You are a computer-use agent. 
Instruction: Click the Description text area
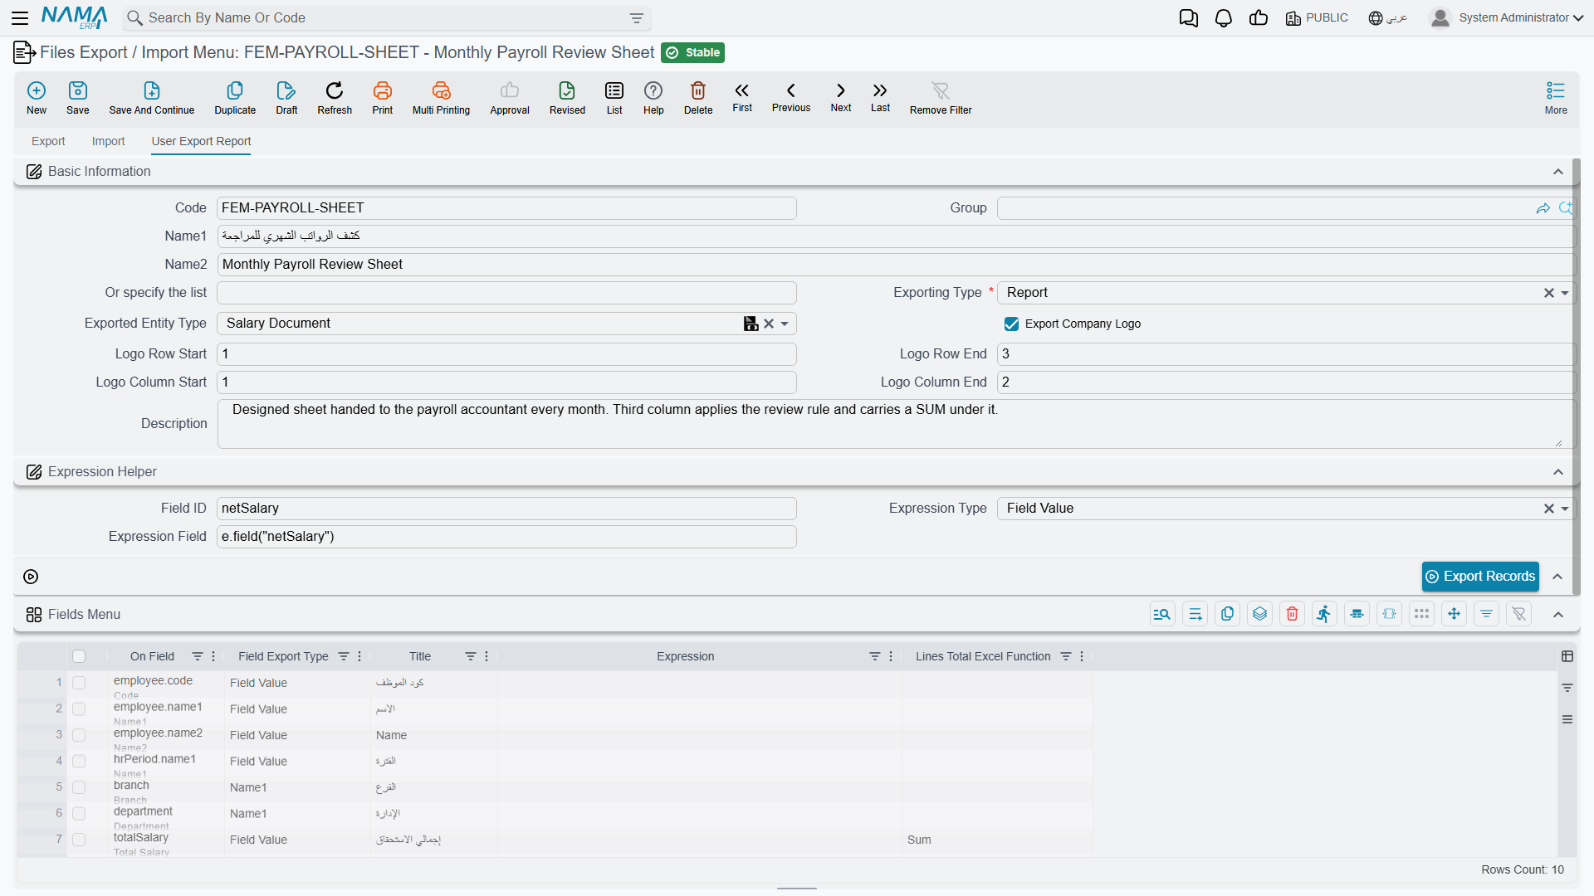(x=896, y=424)
